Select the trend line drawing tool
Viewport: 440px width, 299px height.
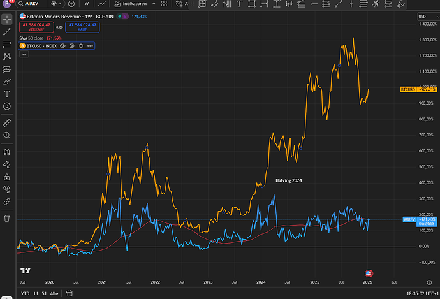[x=7, y=31]
